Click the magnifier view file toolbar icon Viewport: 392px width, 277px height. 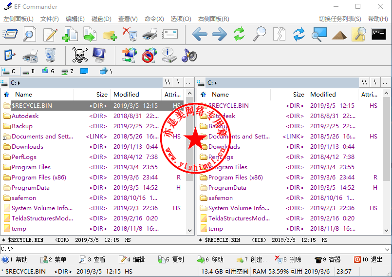(x=30, y=34)
